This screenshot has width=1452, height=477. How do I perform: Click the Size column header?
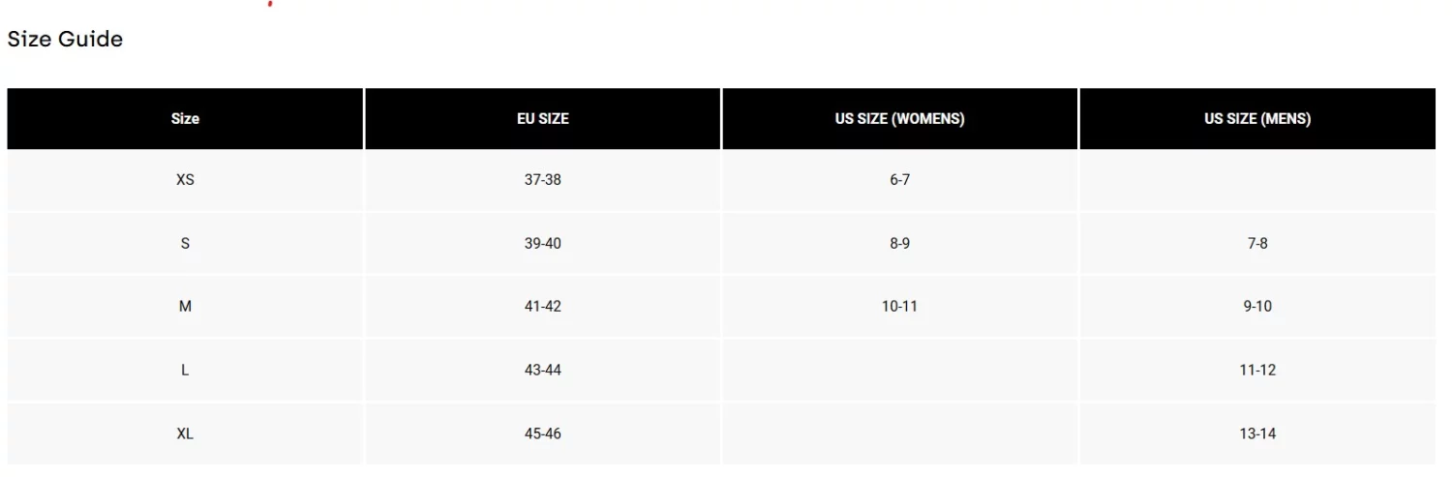tap(185, 119)
